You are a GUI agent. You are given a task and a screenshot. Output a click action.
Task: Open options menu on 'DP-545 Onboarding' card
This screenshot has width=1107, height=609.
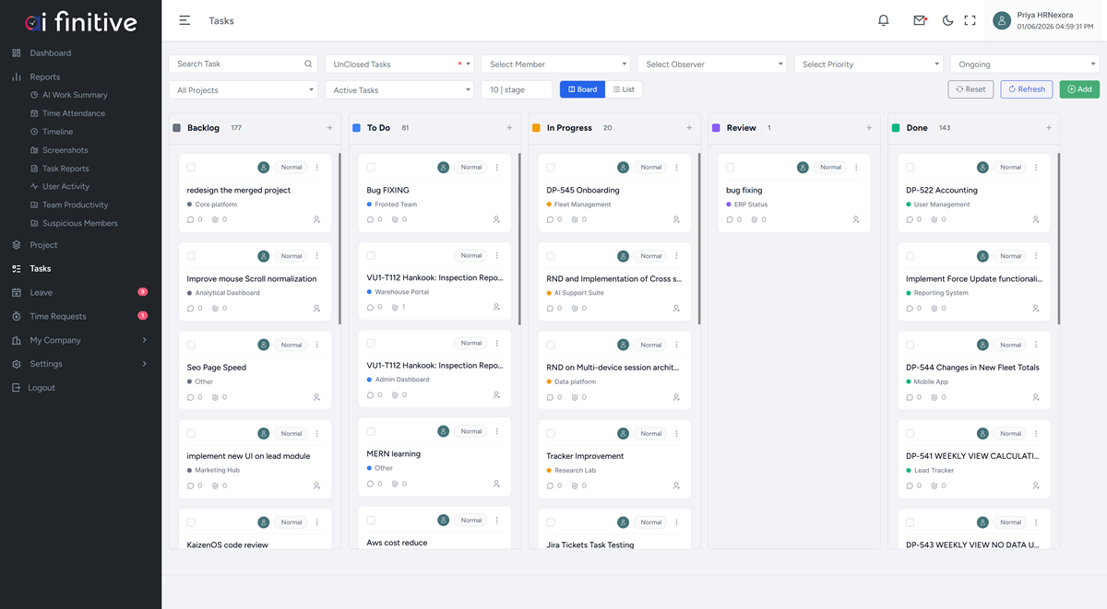coord(677,168)
